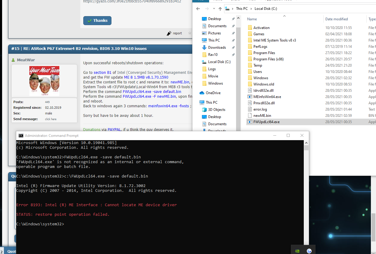Select the PerfLogs folder
376x254 pixels.
click(260, 47)
